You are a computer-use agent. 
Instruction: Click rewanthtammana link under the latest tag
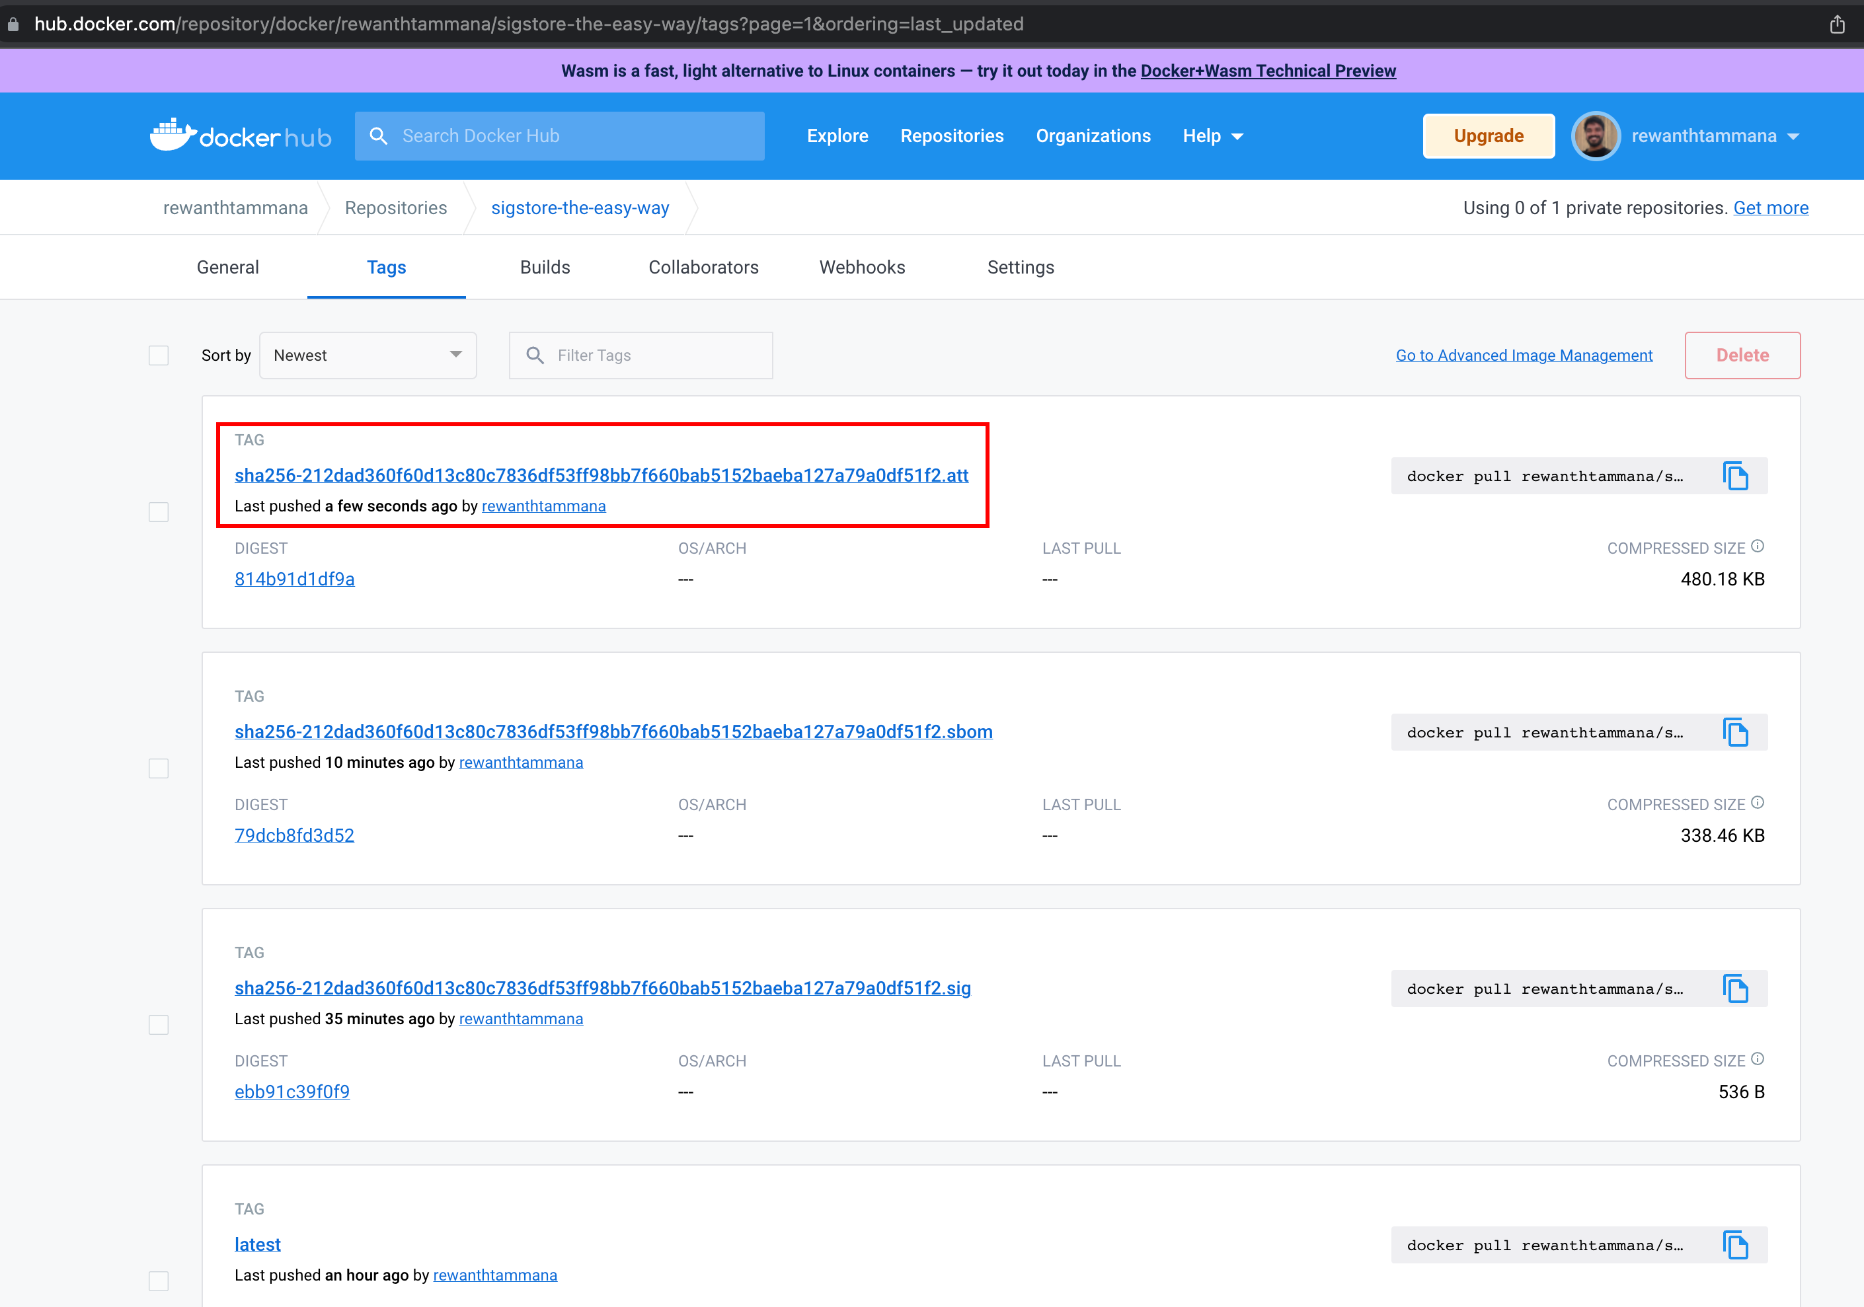click(x=495, y=1276)
